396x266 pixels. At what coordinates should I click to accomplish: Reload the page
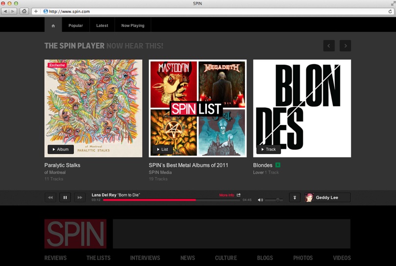pyautogui.click(x=390, y=11)
